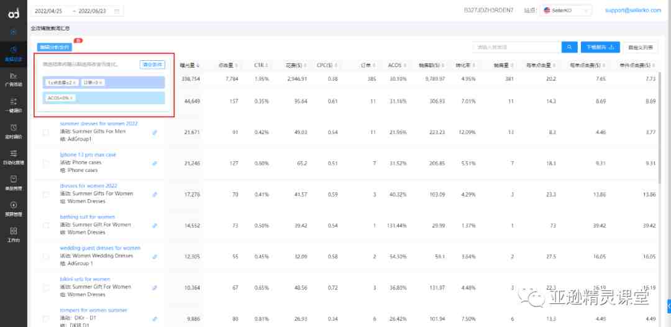Check the bikini sets for women row

(46, 288)
